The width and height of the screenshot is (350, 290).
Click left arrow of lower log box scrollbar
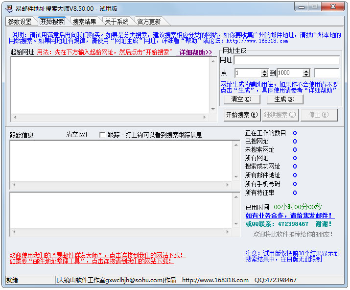pos(14,232)
